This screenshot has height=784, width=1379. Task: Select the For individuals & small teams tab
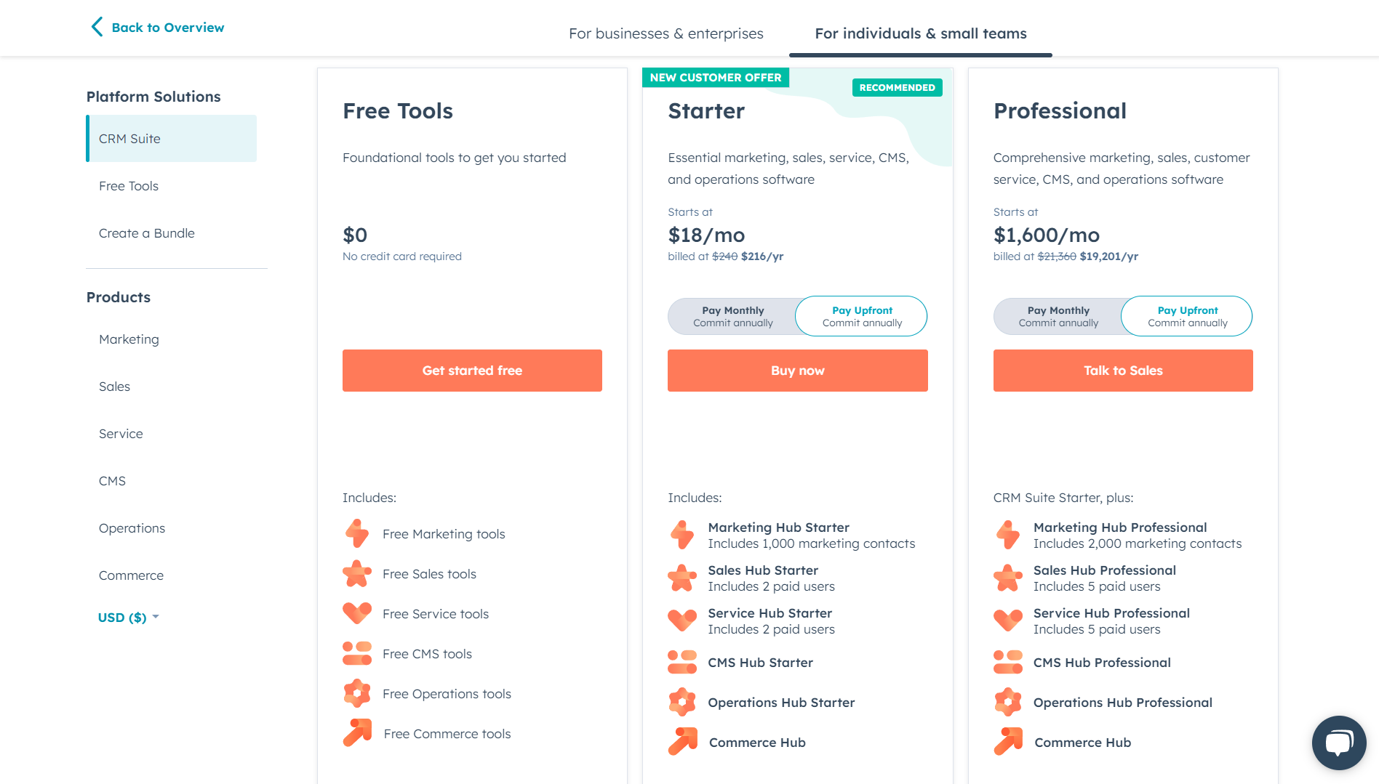[921, 33]
